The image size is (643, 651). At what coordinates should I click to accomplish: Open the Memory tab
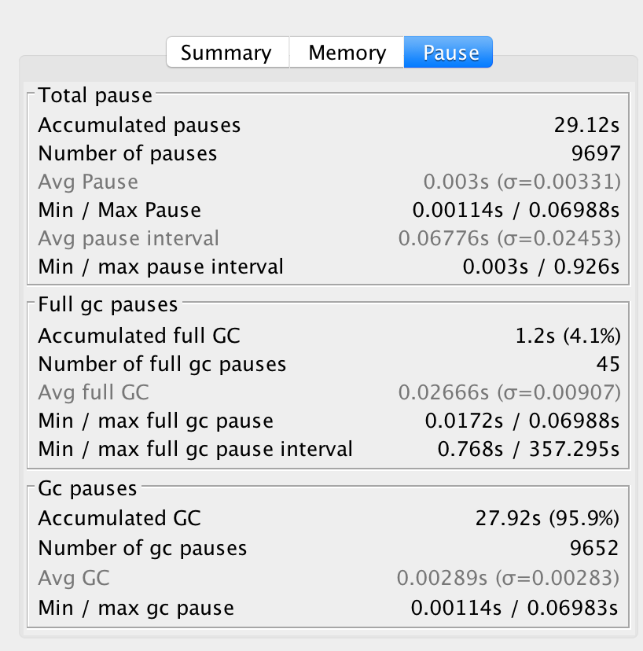347,53
